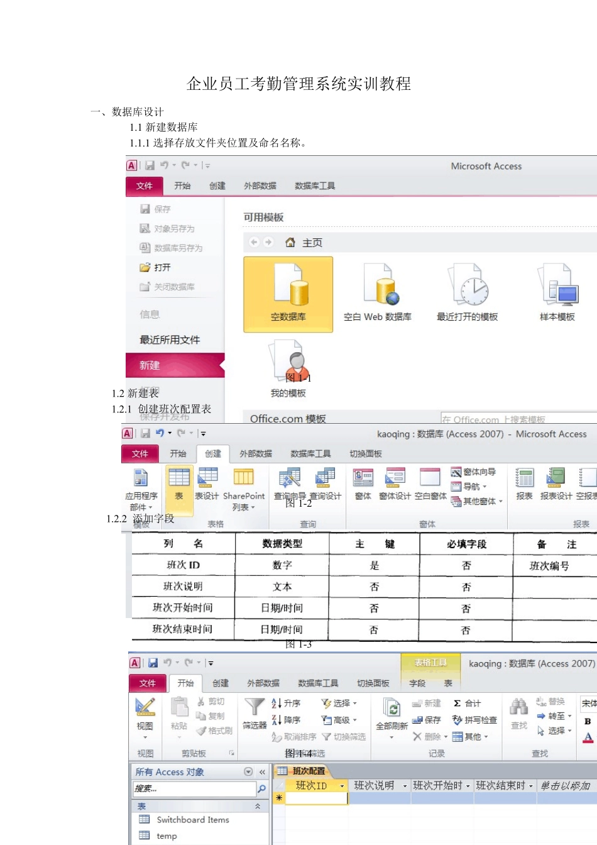
Task: Click the 主页 home icon in template navigation
Action: coord(290,242)
